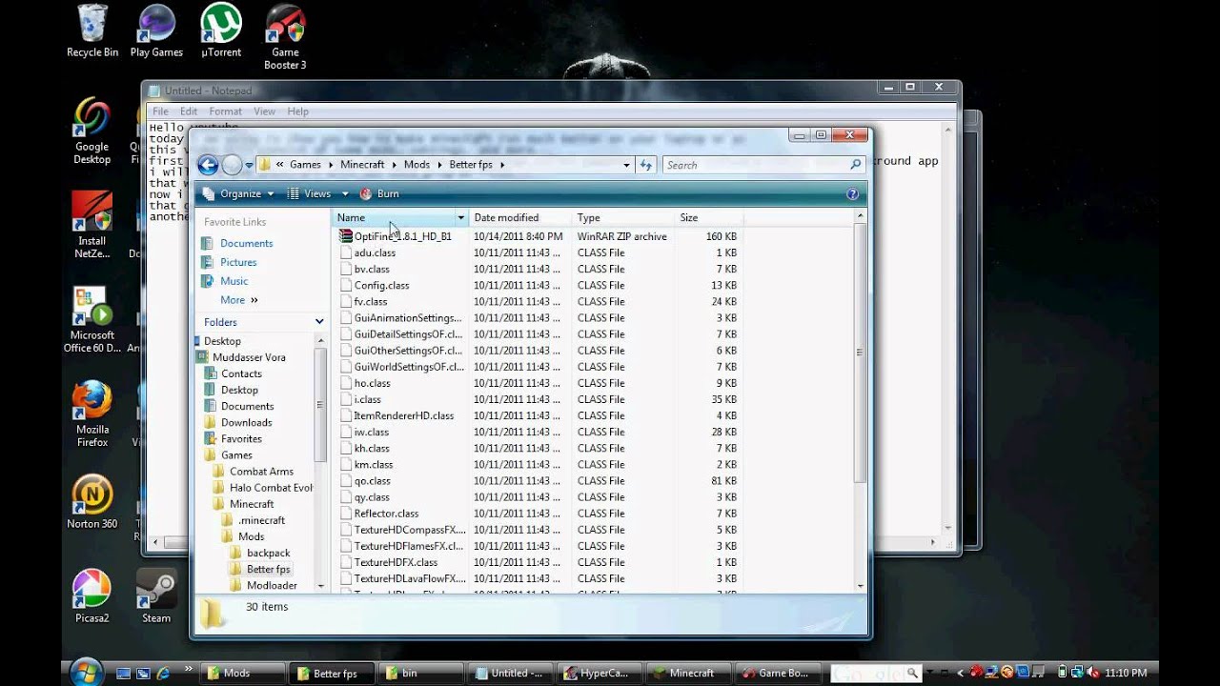Screen dimensions: 1220x686
Task: Switch to Mods taskbar window
Action: [x=244, y=673]
